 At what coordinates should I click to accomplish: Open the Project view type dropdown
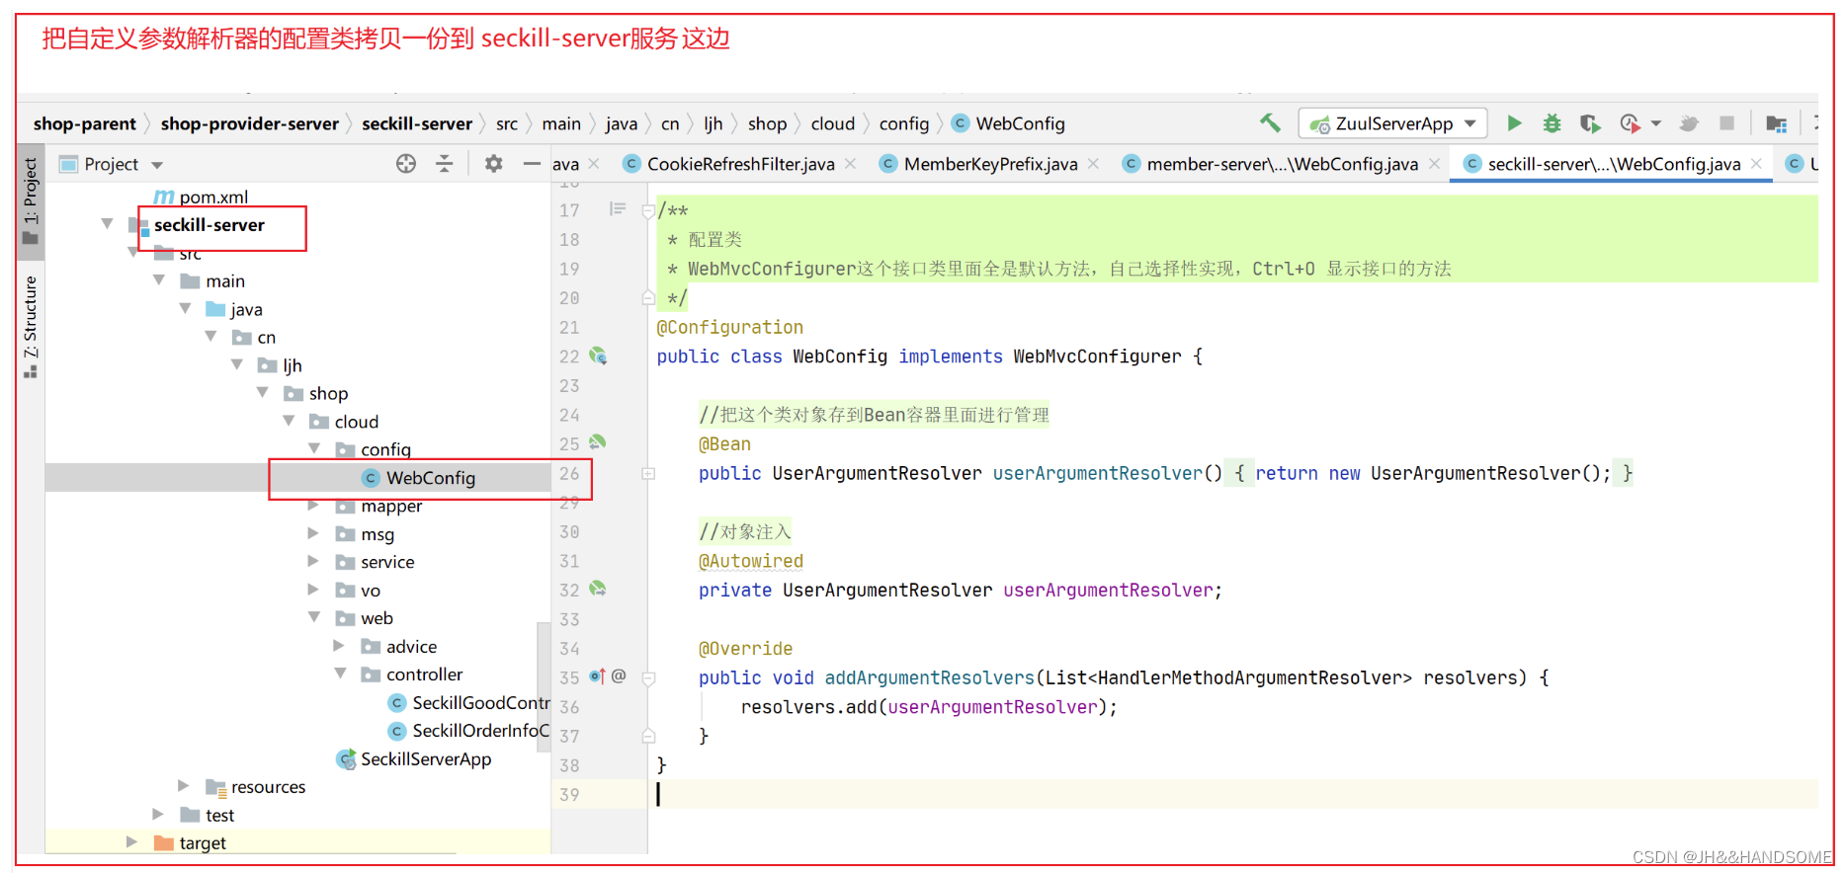(157, 165)
